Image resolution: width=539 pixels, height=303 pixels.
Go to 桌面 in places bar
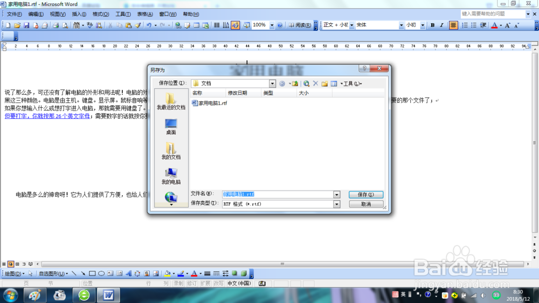click(171, 127)
